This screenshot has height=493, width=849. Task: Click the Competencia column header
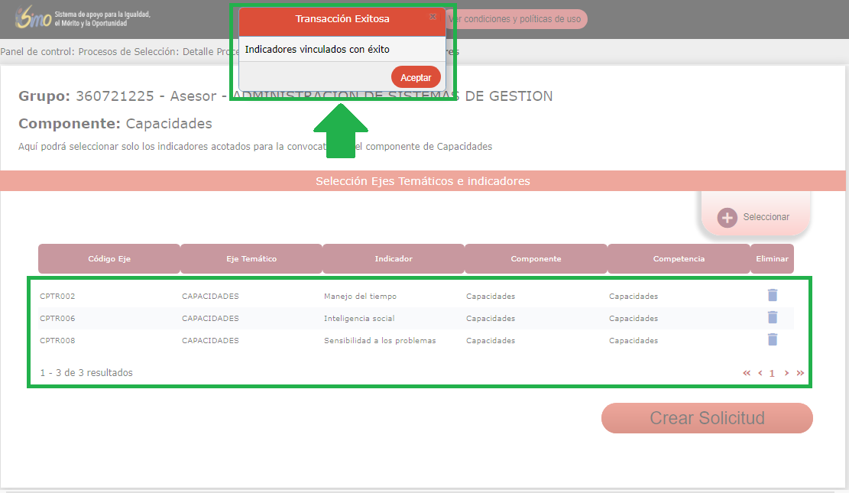coord(679,259)
